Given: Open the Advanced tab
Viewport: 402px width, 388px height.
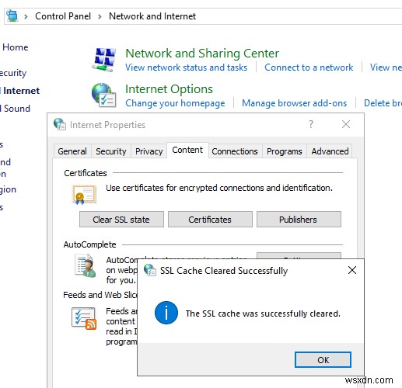Looking at the screenshot, I should (x=330, y=151).
